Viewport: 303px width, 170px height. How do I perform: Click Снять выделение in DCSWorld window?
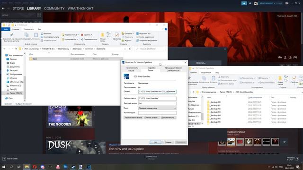pyautogui.click(x=145, y=37)
